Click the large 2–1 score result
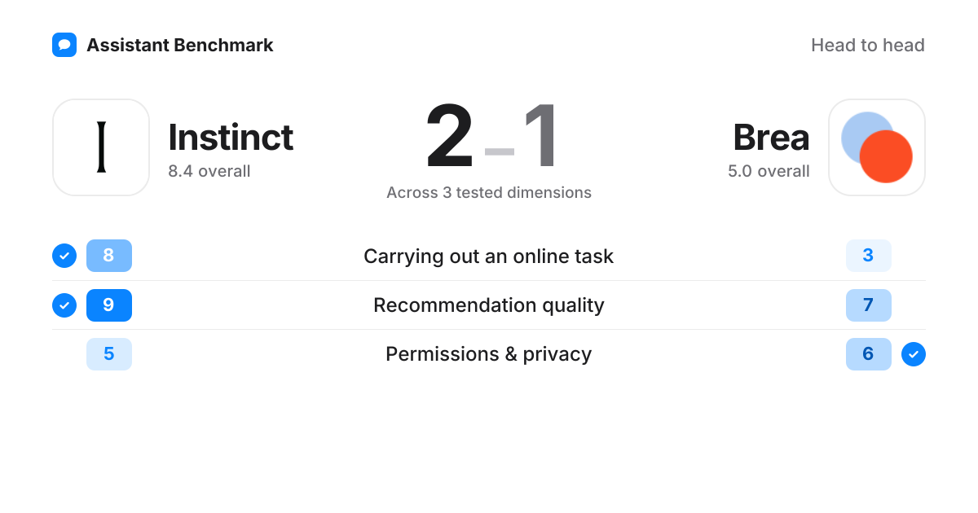This screenshot has height=513, width=978. pyautogui.click(x=490, y=137)
